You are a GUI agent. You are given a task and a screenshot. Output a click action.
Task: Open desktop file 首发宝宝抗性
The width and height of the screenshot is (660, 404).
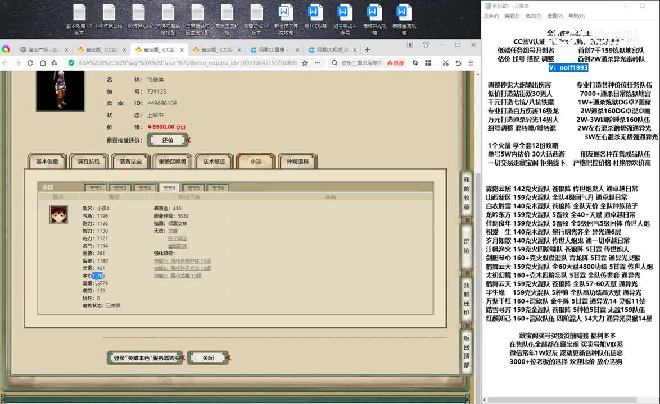[x=227, y=19]
